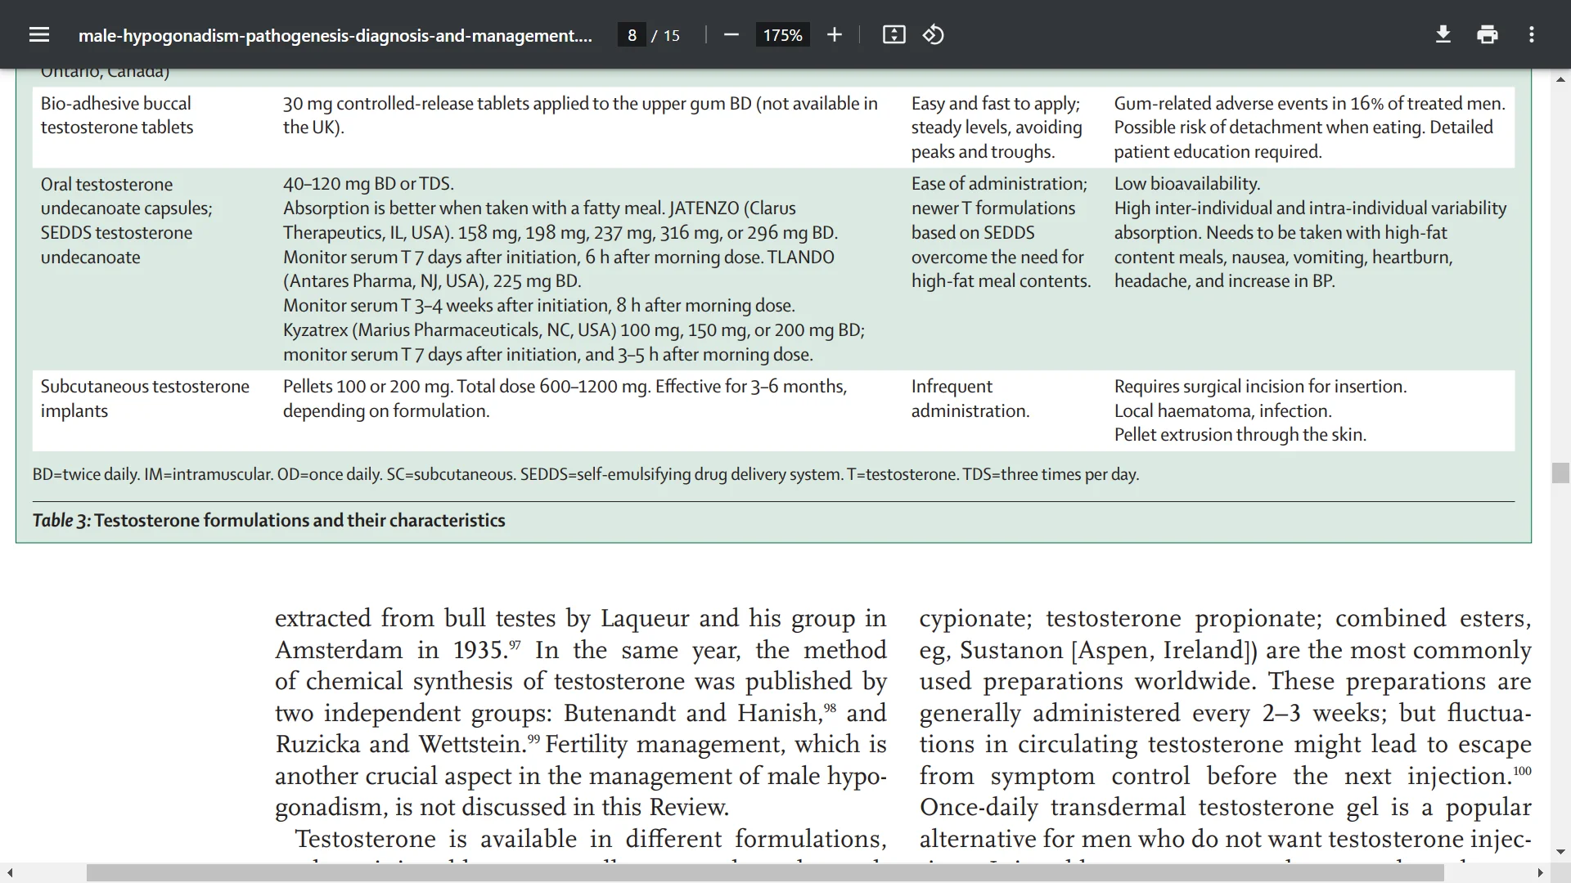Viewport: 1571px width, 883px height.
Task: Click 'Low bioavailability.' text
Action: (x=1187, y=184)
